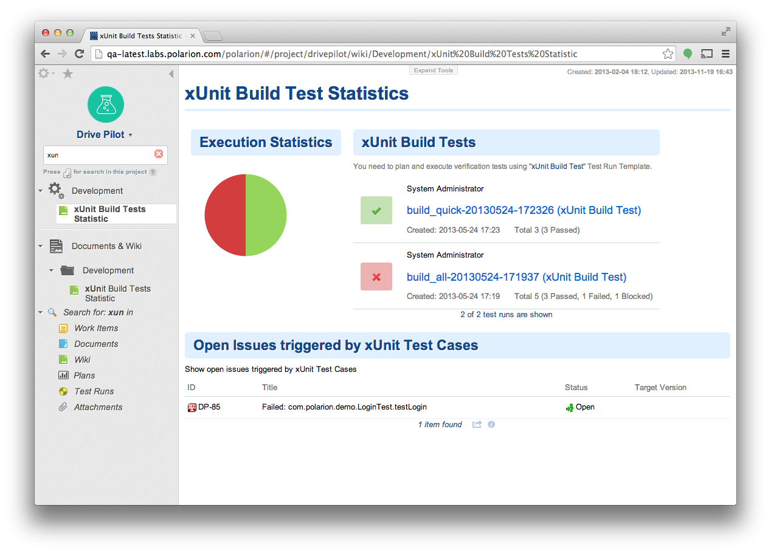Click the red failed status icon
771x553 pixels.
376,276
